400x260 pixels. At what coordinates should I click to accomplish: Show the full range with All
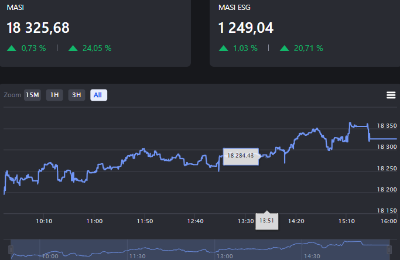click(98, 95)
